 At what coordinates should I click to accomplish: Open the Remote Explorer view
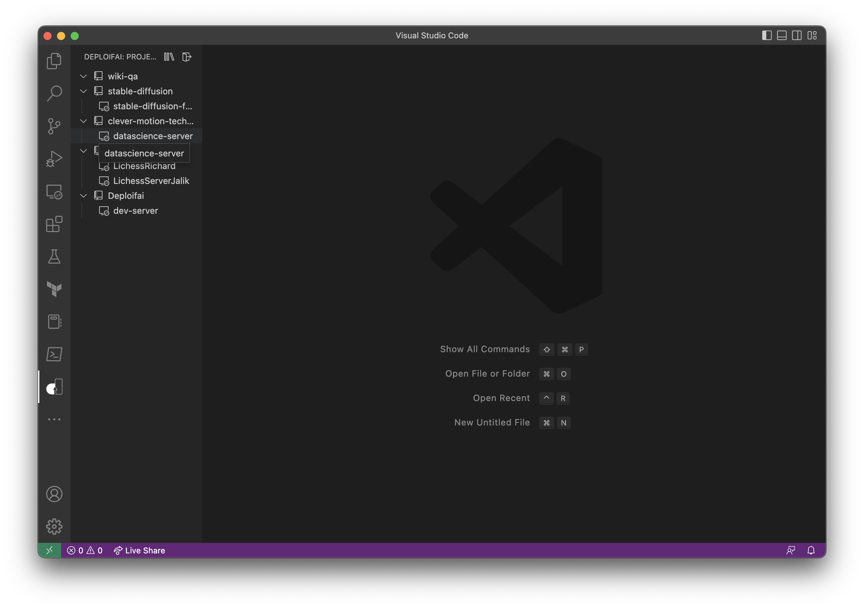tap(54, 191)
